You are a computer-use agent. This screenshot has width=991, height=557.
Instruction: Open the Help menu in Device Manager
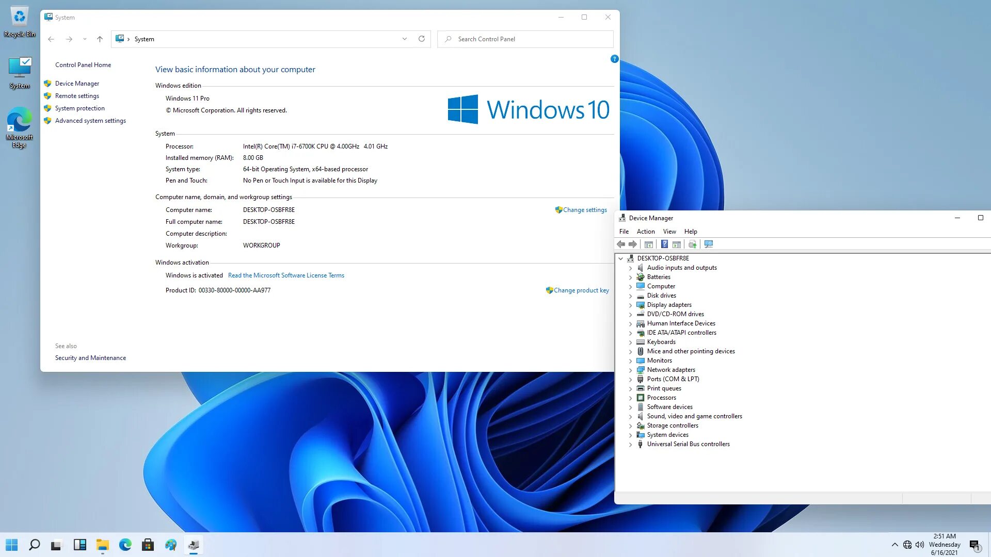coord(691,232)
